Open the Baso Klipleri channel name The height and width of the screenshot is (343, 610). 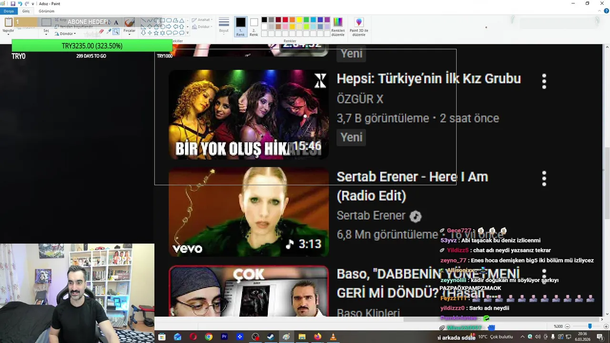click(368, 313)
